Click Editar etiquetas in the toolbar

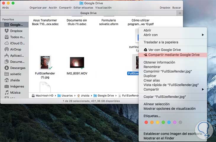83,8
